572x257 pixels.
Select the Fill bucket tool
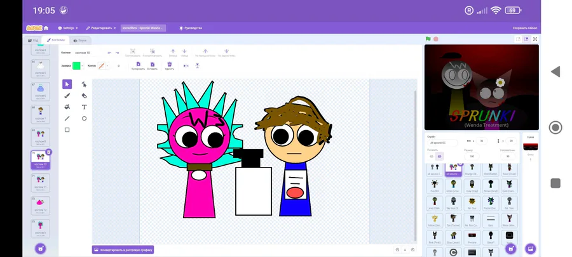point(67,107)
